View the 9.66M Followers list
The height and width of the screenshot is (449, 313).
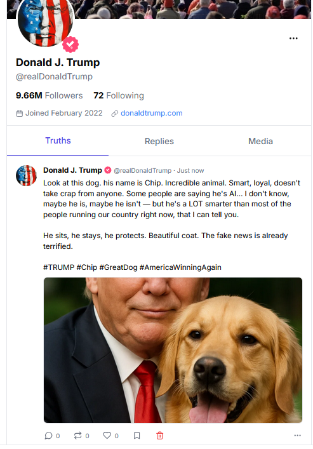(50, 95)
